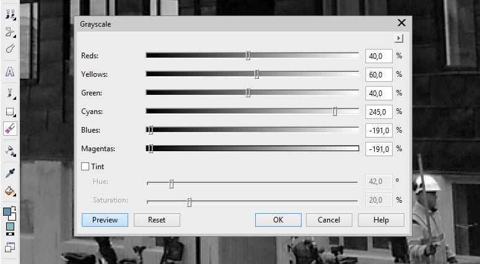Open Help for the Grayscale dialog
Image resolution: width=480 pixels, height=264 pixels.
[381, 220]
